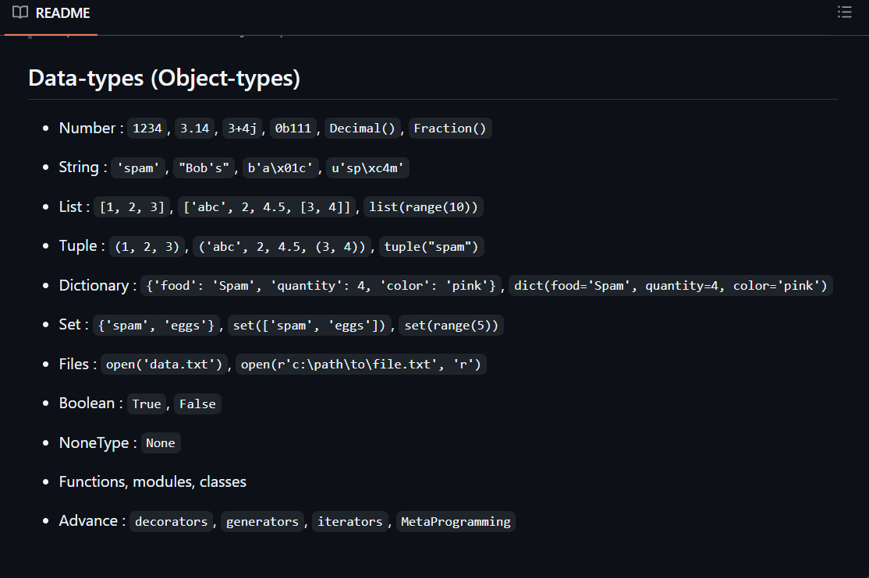Click the open(r'c:\path\to\file.txt', 'r') snippet
869x578 pixels.
pos(361,365)
